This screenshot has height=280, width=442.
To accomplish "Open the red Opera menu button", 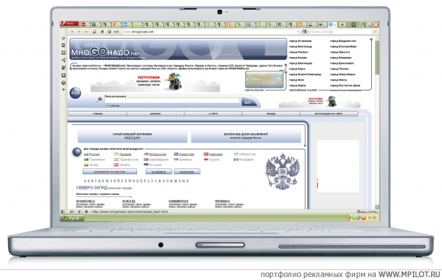I will [x=69, y=24].
